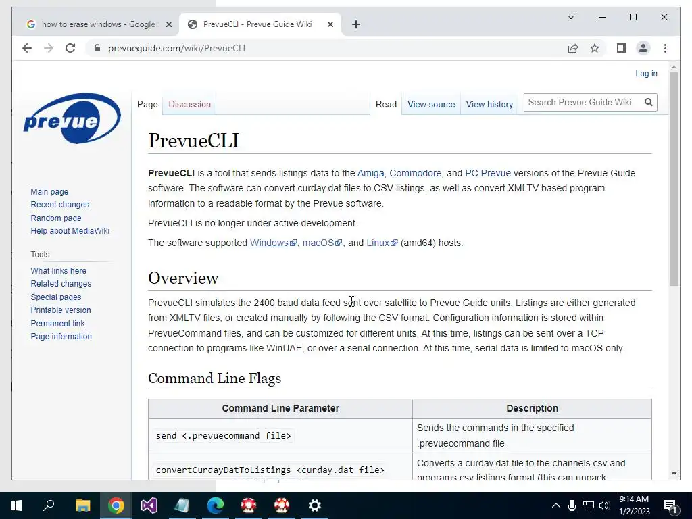Click the page vertical scrollbar thumb
Viewport: 692px width, 519px height.
(674, 178)
